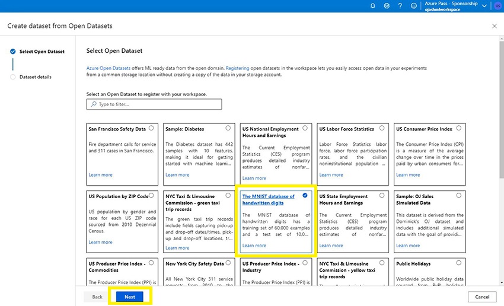
Task: Select the Public Holidays radio button
Action: click(x=459, y=263)
